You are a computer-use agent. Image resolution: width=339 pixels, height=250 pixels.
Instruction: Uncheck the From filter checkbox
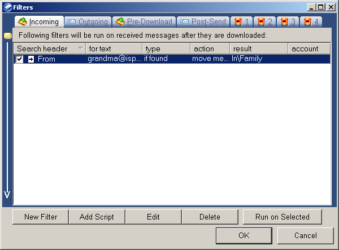[20, 59]
